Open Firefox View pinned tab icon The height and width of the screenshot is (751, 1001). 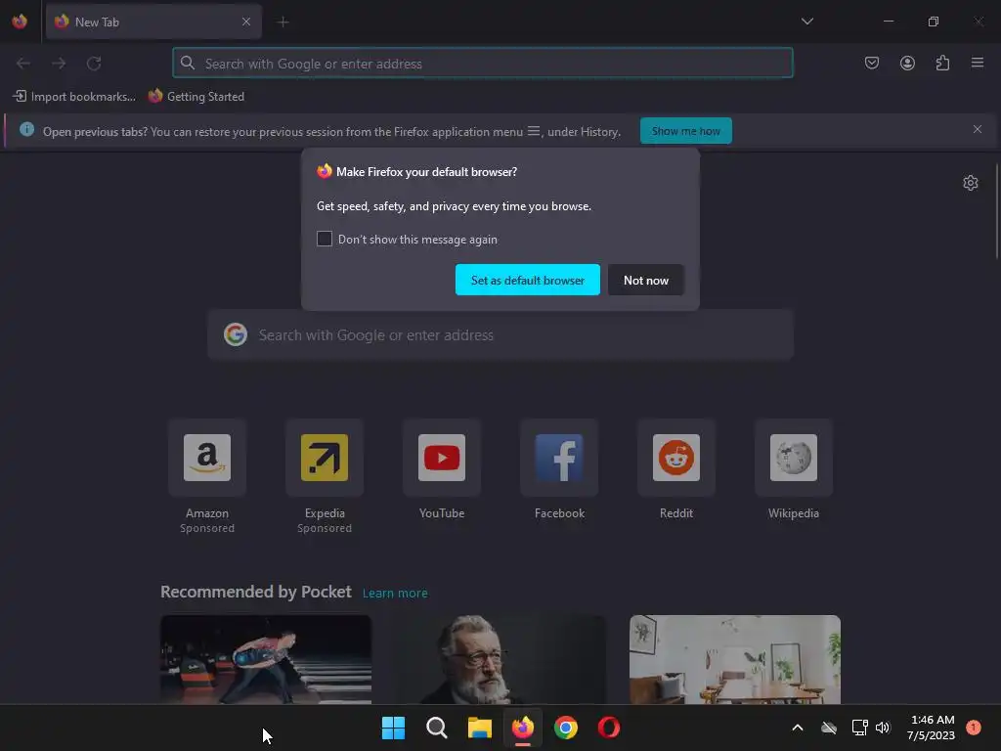coord(20,22)
